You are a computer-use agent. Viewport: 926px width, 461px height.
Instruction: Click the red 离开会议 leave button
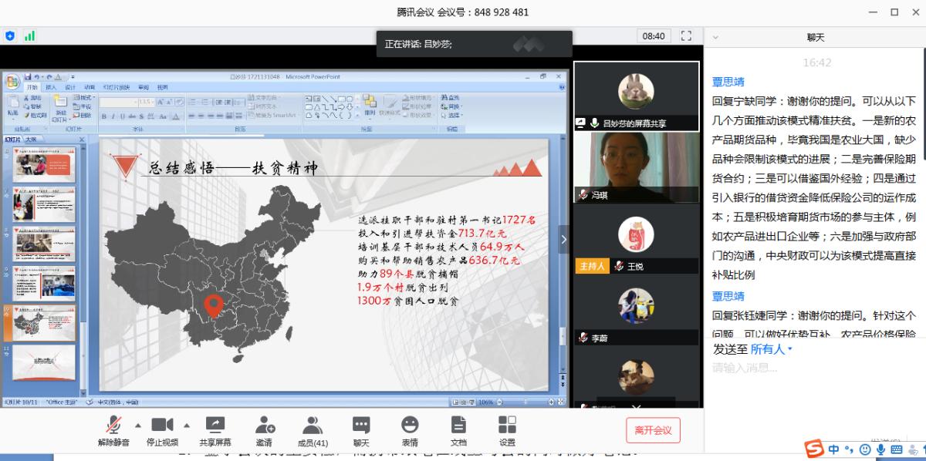pos(653,430)
